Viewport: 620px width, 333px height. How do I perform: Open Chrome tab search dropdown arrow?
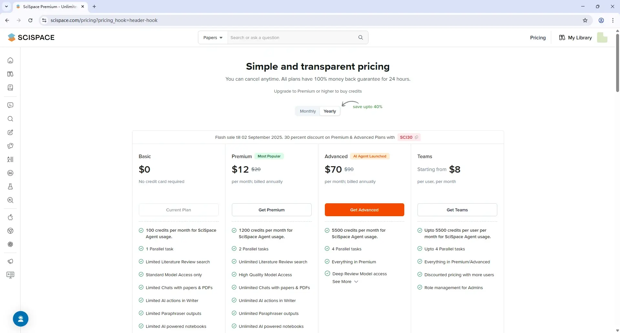pos(6,6)
